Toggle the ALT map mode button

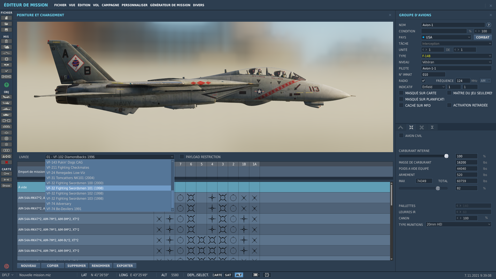coord(239,275)
